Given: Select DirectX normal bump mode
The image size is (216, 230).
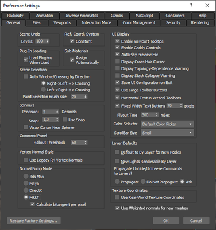Looking at the screenshot, I should tap(26, 190).
